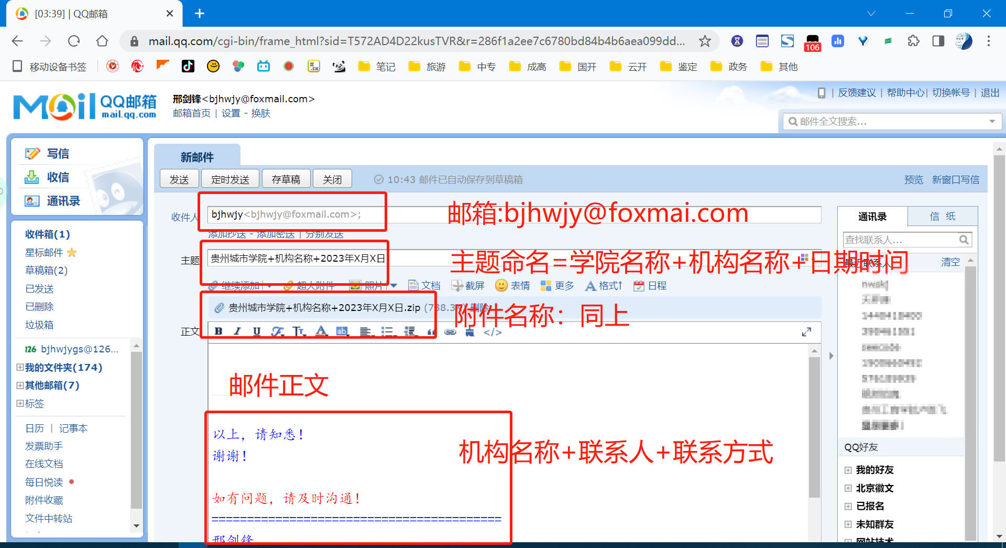Toggle bold formatting in the editor toolbar

coord(218,331)
